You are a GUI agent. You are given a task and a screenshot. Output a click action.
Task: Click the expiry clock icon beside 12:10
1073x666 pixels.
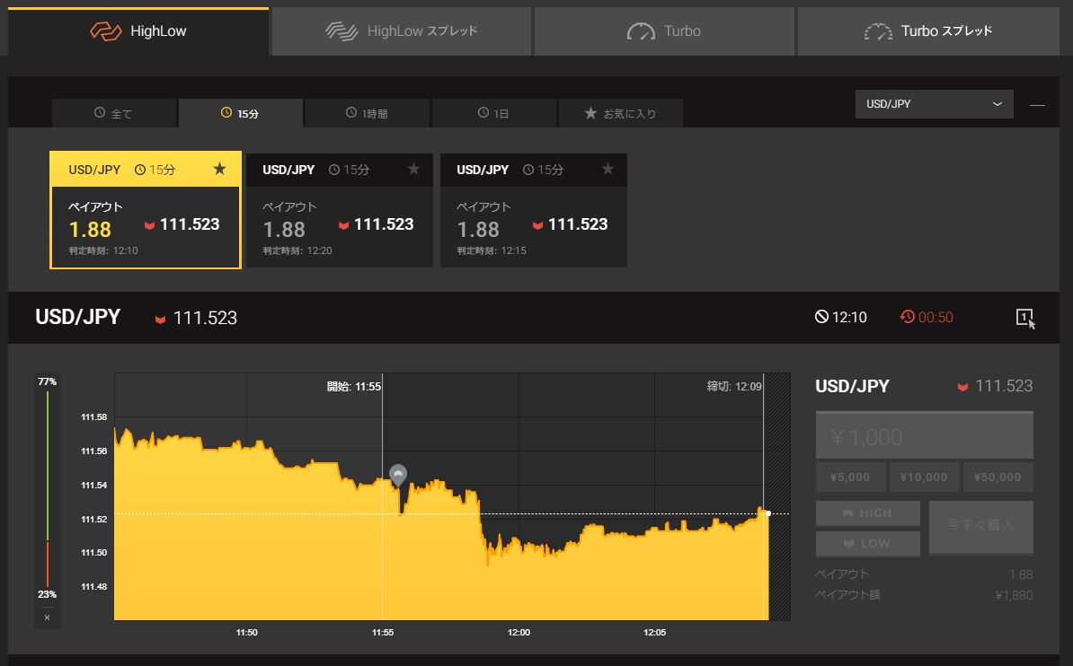(822, 317)
